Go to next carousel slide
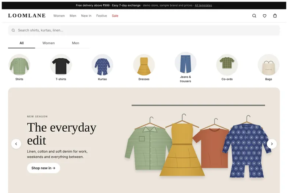Viewport: 288px width, 193px height. [272, 144]
